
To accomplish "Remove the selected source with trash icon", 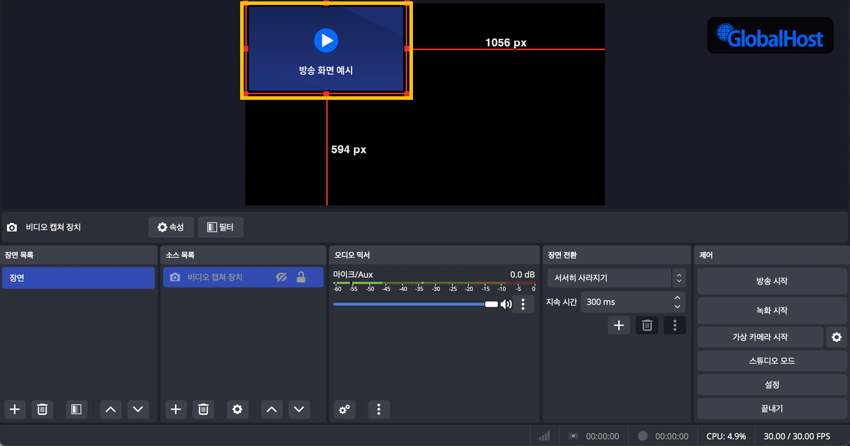I will pos(203,409).
